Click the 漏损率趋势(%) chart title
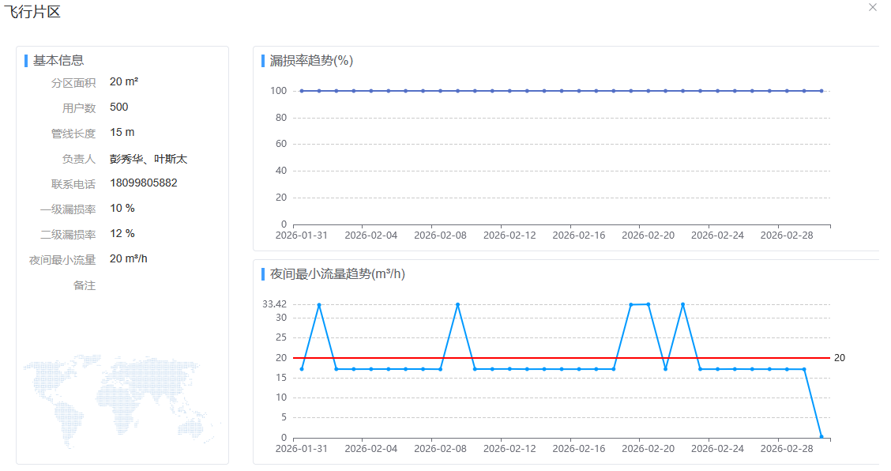Screen dimensions: 891x471 point(311,61)
